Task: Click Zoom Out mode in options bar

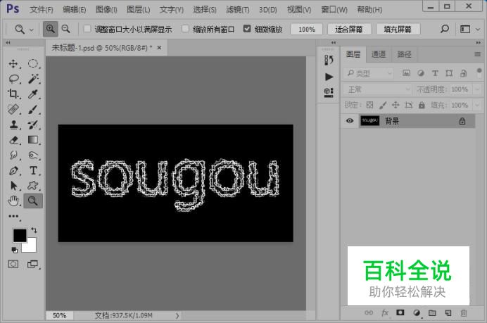Action: (x=66, y=29)
